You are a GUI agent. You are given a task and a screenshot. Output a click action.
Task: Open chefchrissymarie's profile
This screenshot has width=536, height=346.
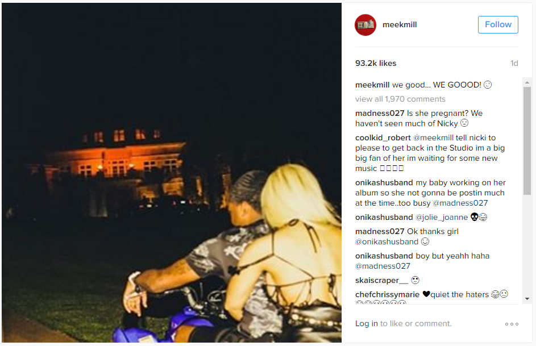pos(387,294)
